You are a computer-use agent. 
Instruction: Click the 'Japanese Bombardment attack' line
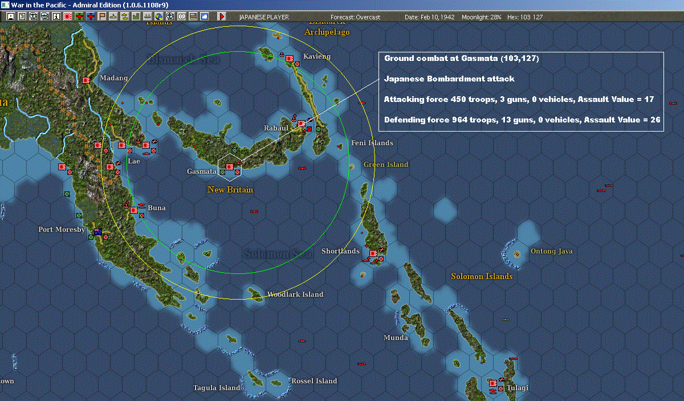coord(449,79)
